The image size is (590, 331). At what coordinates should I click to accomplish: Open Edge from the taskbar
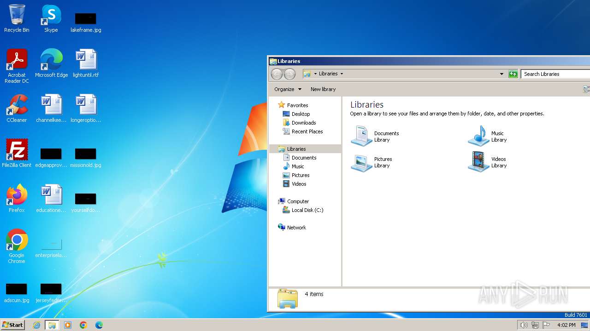pos(99,325)
